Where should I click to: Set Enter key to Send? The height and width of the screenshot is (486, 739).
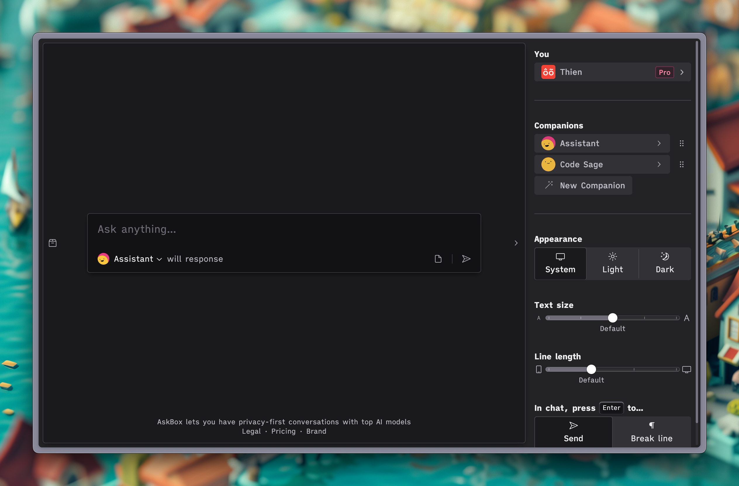[x=573, y=432]
